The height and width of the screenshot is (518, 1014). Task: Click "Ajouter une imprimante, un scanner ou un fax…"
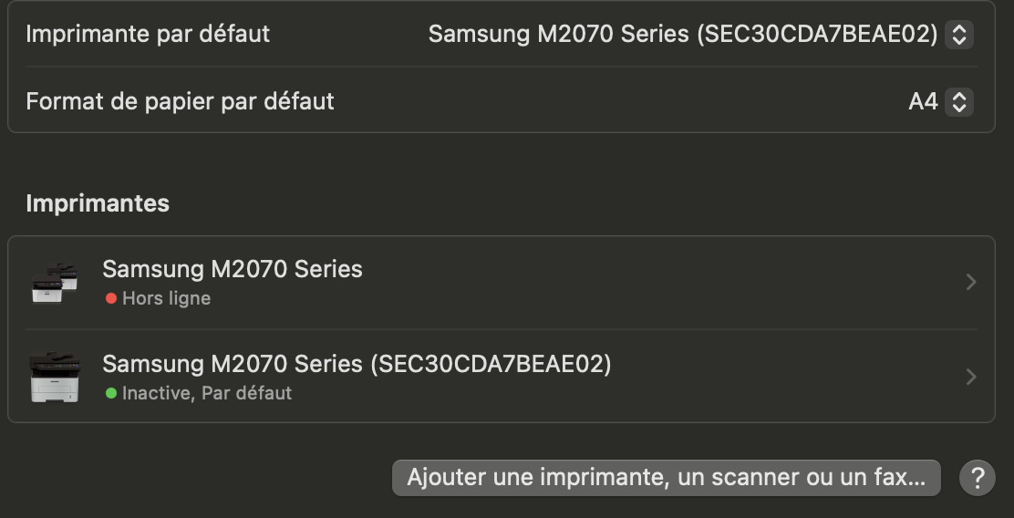pyautogui.click(x=666, y=477)
